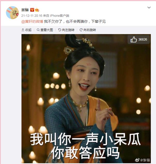Open the @黄轩的微博 mention link
This screenshot has height=164, width=156.
[x=32, y=21]
